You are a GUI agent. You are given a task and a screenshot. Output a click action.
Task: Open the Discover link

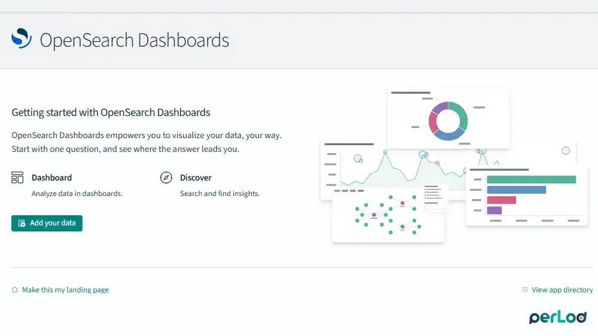click(196, 178)
